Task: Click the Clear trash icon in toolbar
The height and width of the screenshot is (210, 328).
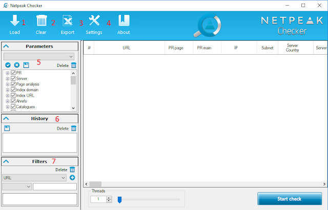Action: pos(42,20)
